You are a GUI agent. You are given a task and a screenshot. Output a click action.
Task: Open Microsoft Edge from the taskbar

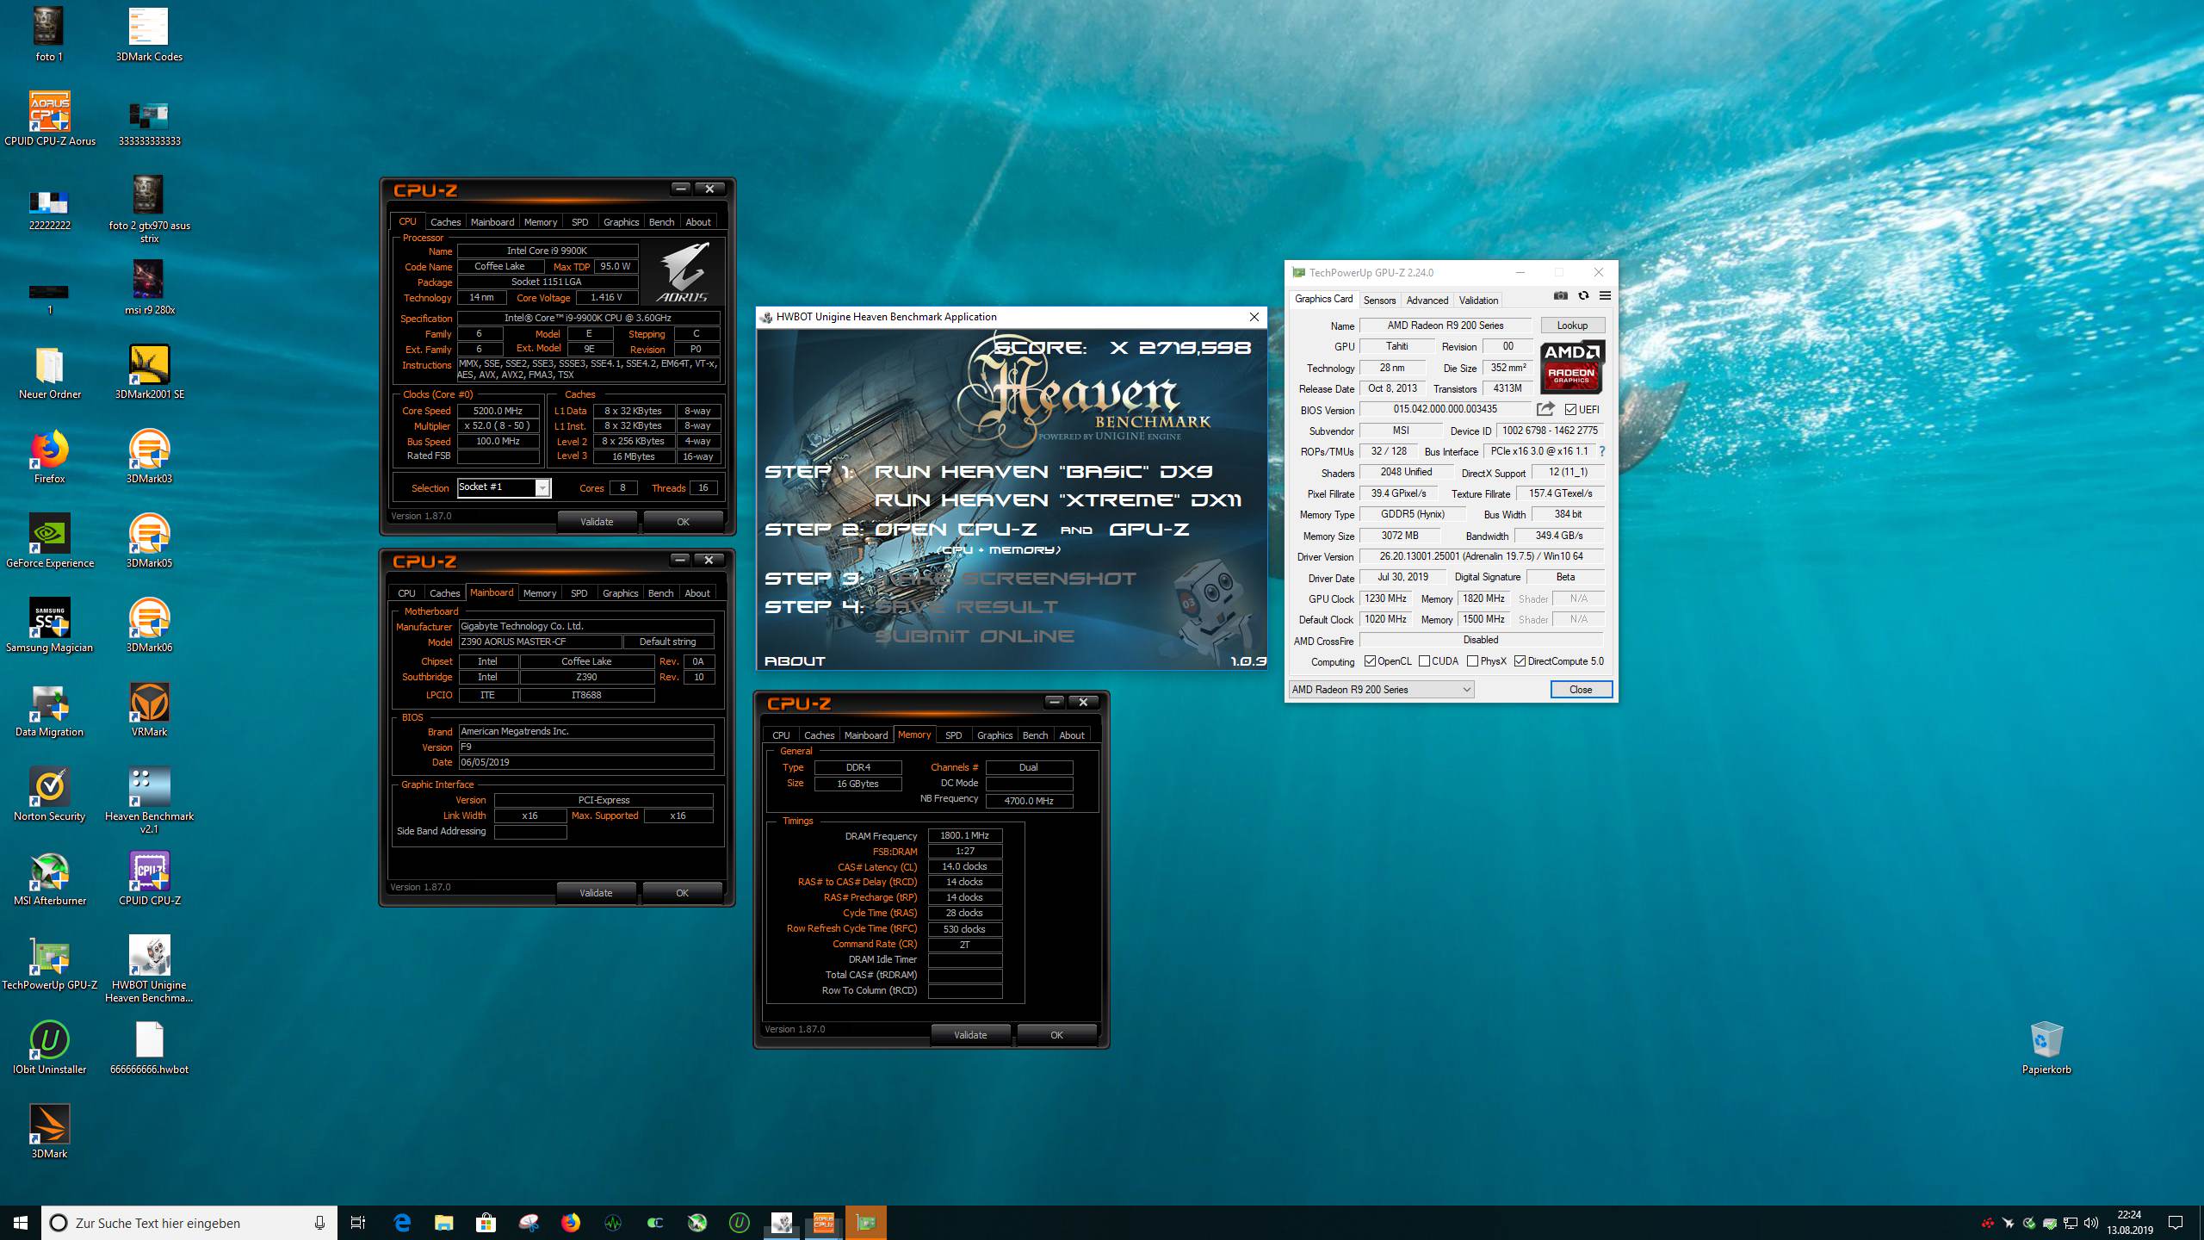pyautogui.click(x=402, y=1223)
